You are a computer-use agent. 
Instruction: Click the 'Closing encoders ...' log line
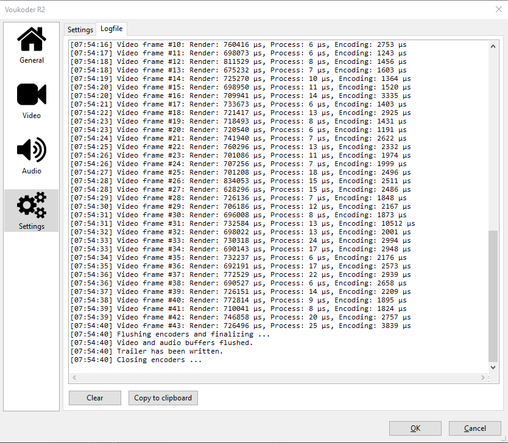[x=158, y=360]
